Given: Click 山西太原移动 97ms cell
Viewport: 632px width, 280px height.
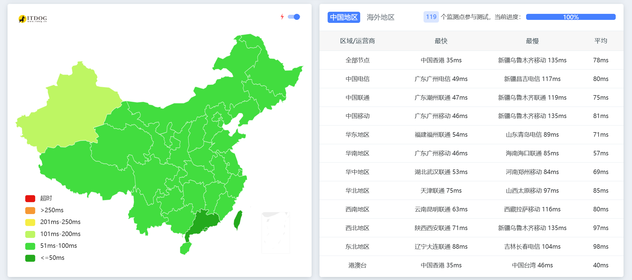Looking at the screenshot, I should point(532,191).
